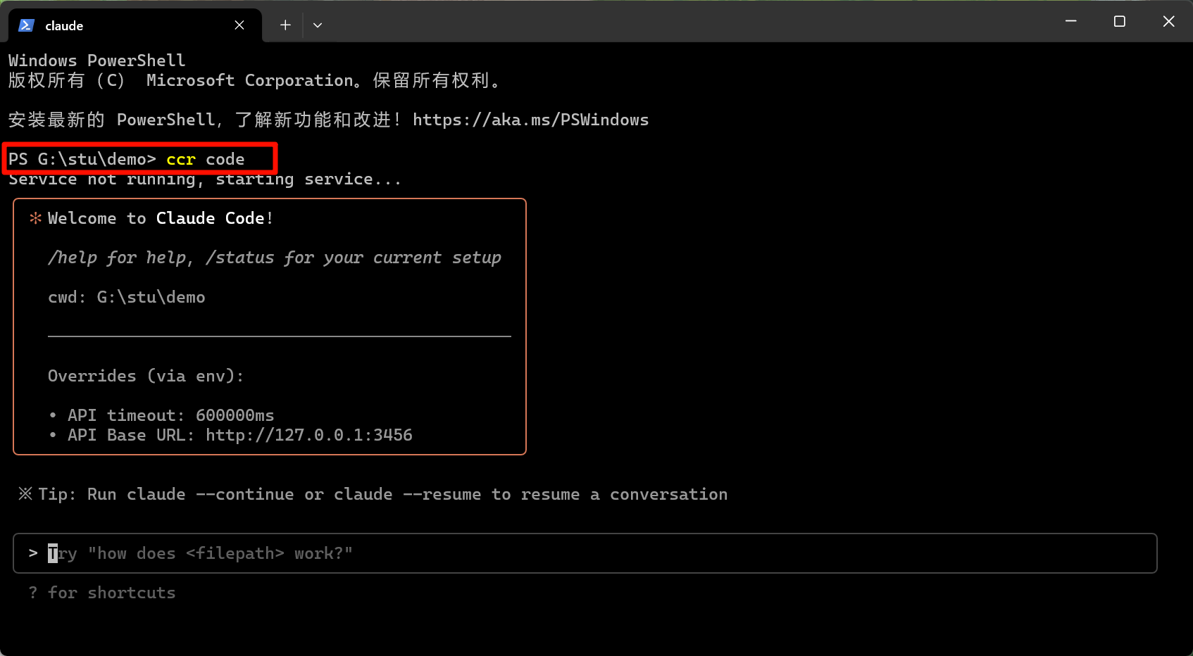Click the asterisk icon beside Welcome message
Viewport: 1193px width, 656px height.
pos(35,218)
